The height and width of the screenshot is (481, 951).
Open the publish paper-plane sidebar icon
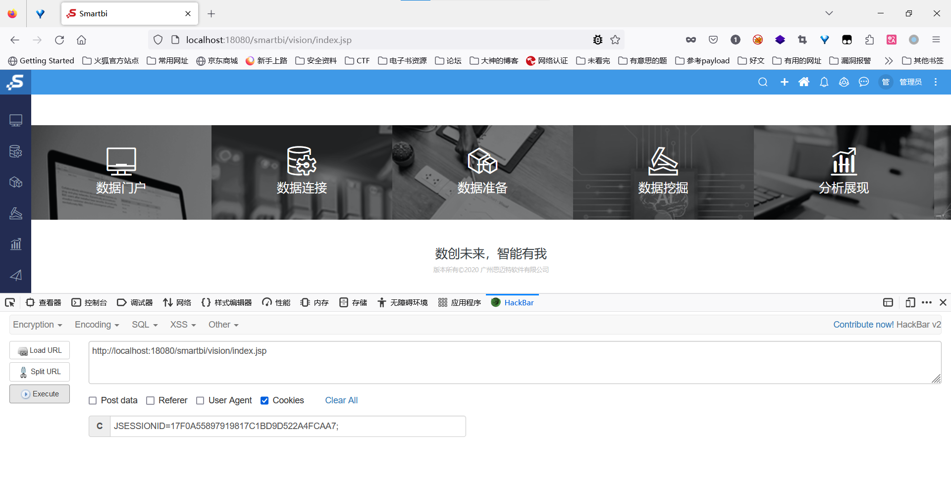click(16, 275)
